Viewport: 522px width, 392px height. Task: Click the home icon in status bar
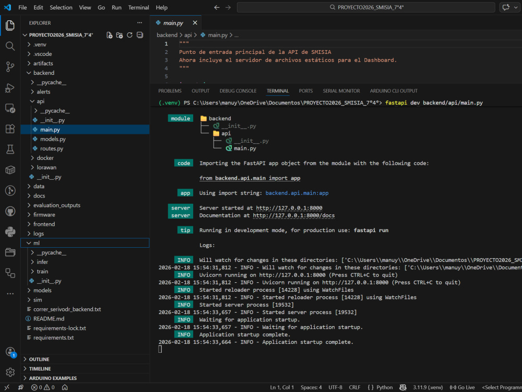tap(65, 387)
